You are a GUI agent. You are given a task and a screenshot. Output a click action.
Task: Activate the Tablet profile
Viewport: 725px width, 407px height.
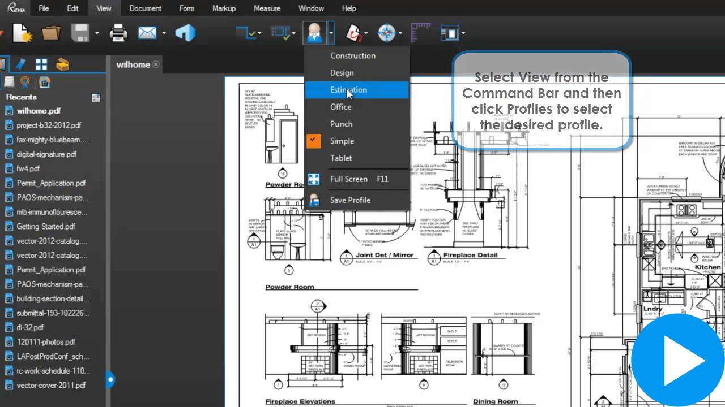340,158
